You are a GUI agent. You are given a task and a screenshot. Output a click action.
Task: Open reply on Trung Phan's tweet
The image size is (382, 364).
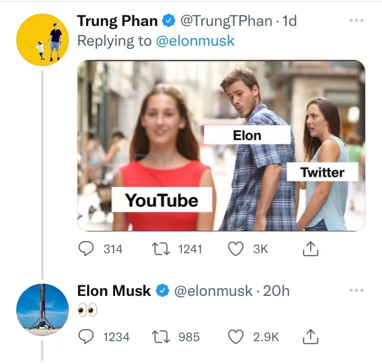pos(86,249)
